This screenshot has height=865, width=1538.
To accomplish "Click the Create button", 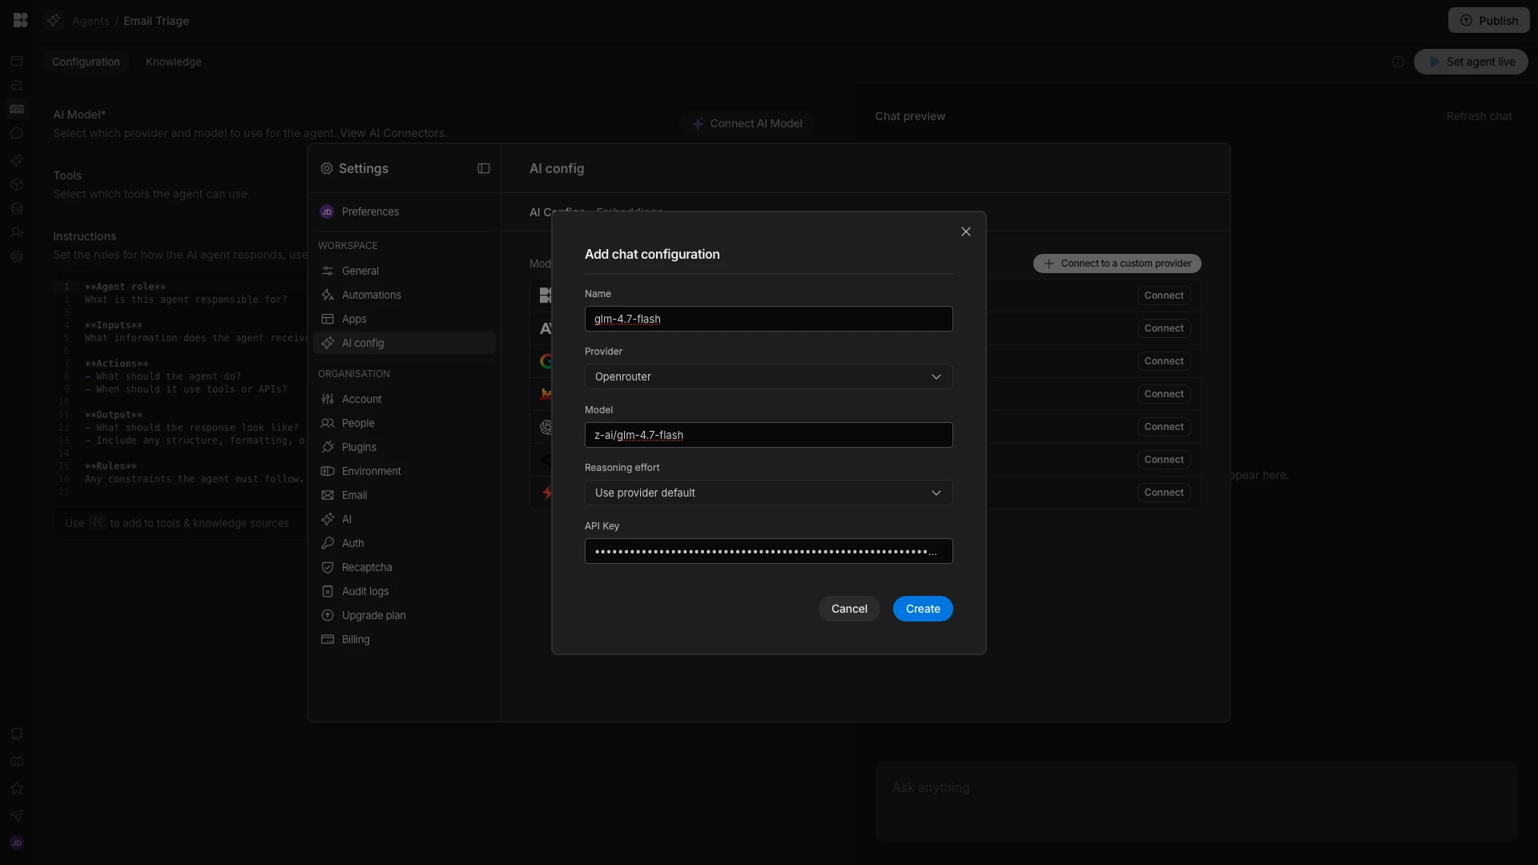I will point(923,609).
